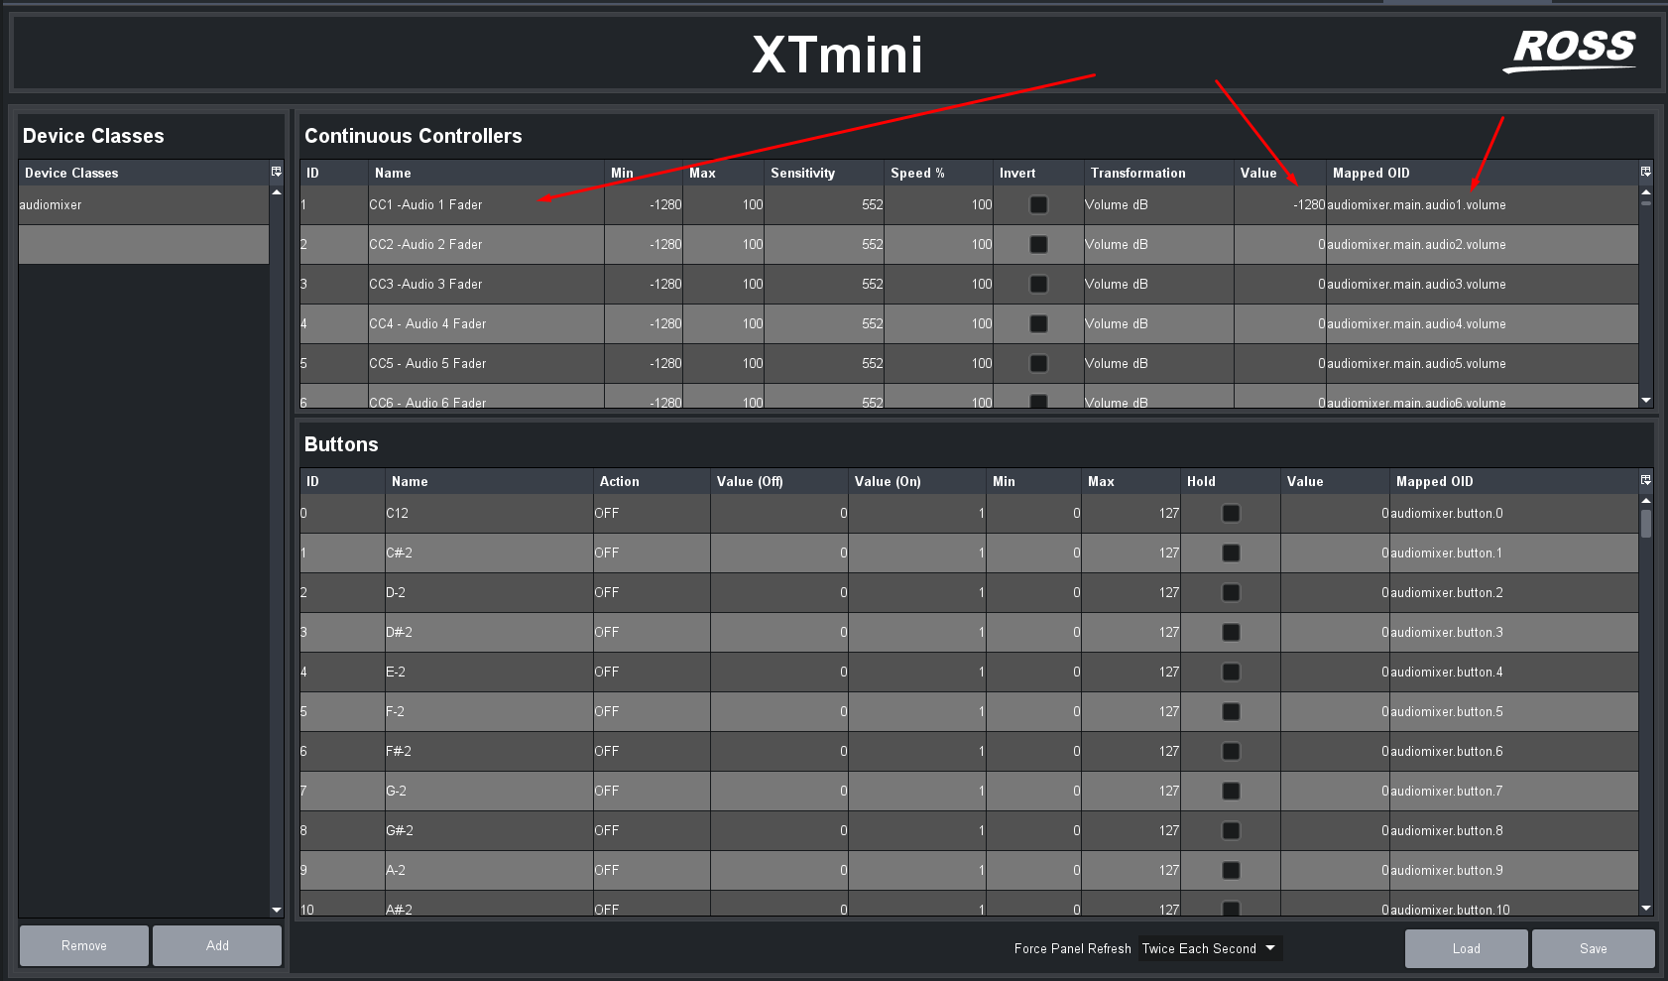Check Invert on the CC3 -Audio 3 Fader row

(x=1038, y=284)
